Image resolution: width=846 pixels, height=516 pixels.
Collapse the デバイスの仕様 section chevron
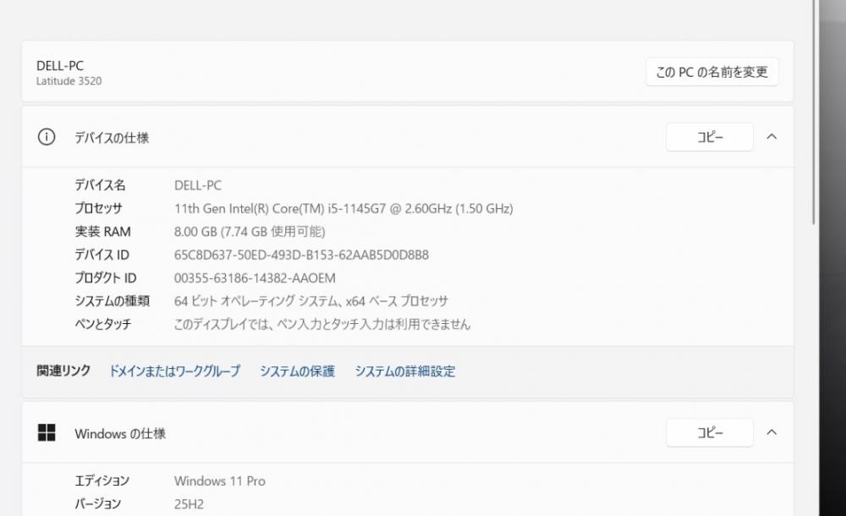[x=772, y=136]
